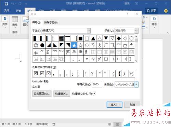Select the bullseye double circle symbol

point(36,45)
